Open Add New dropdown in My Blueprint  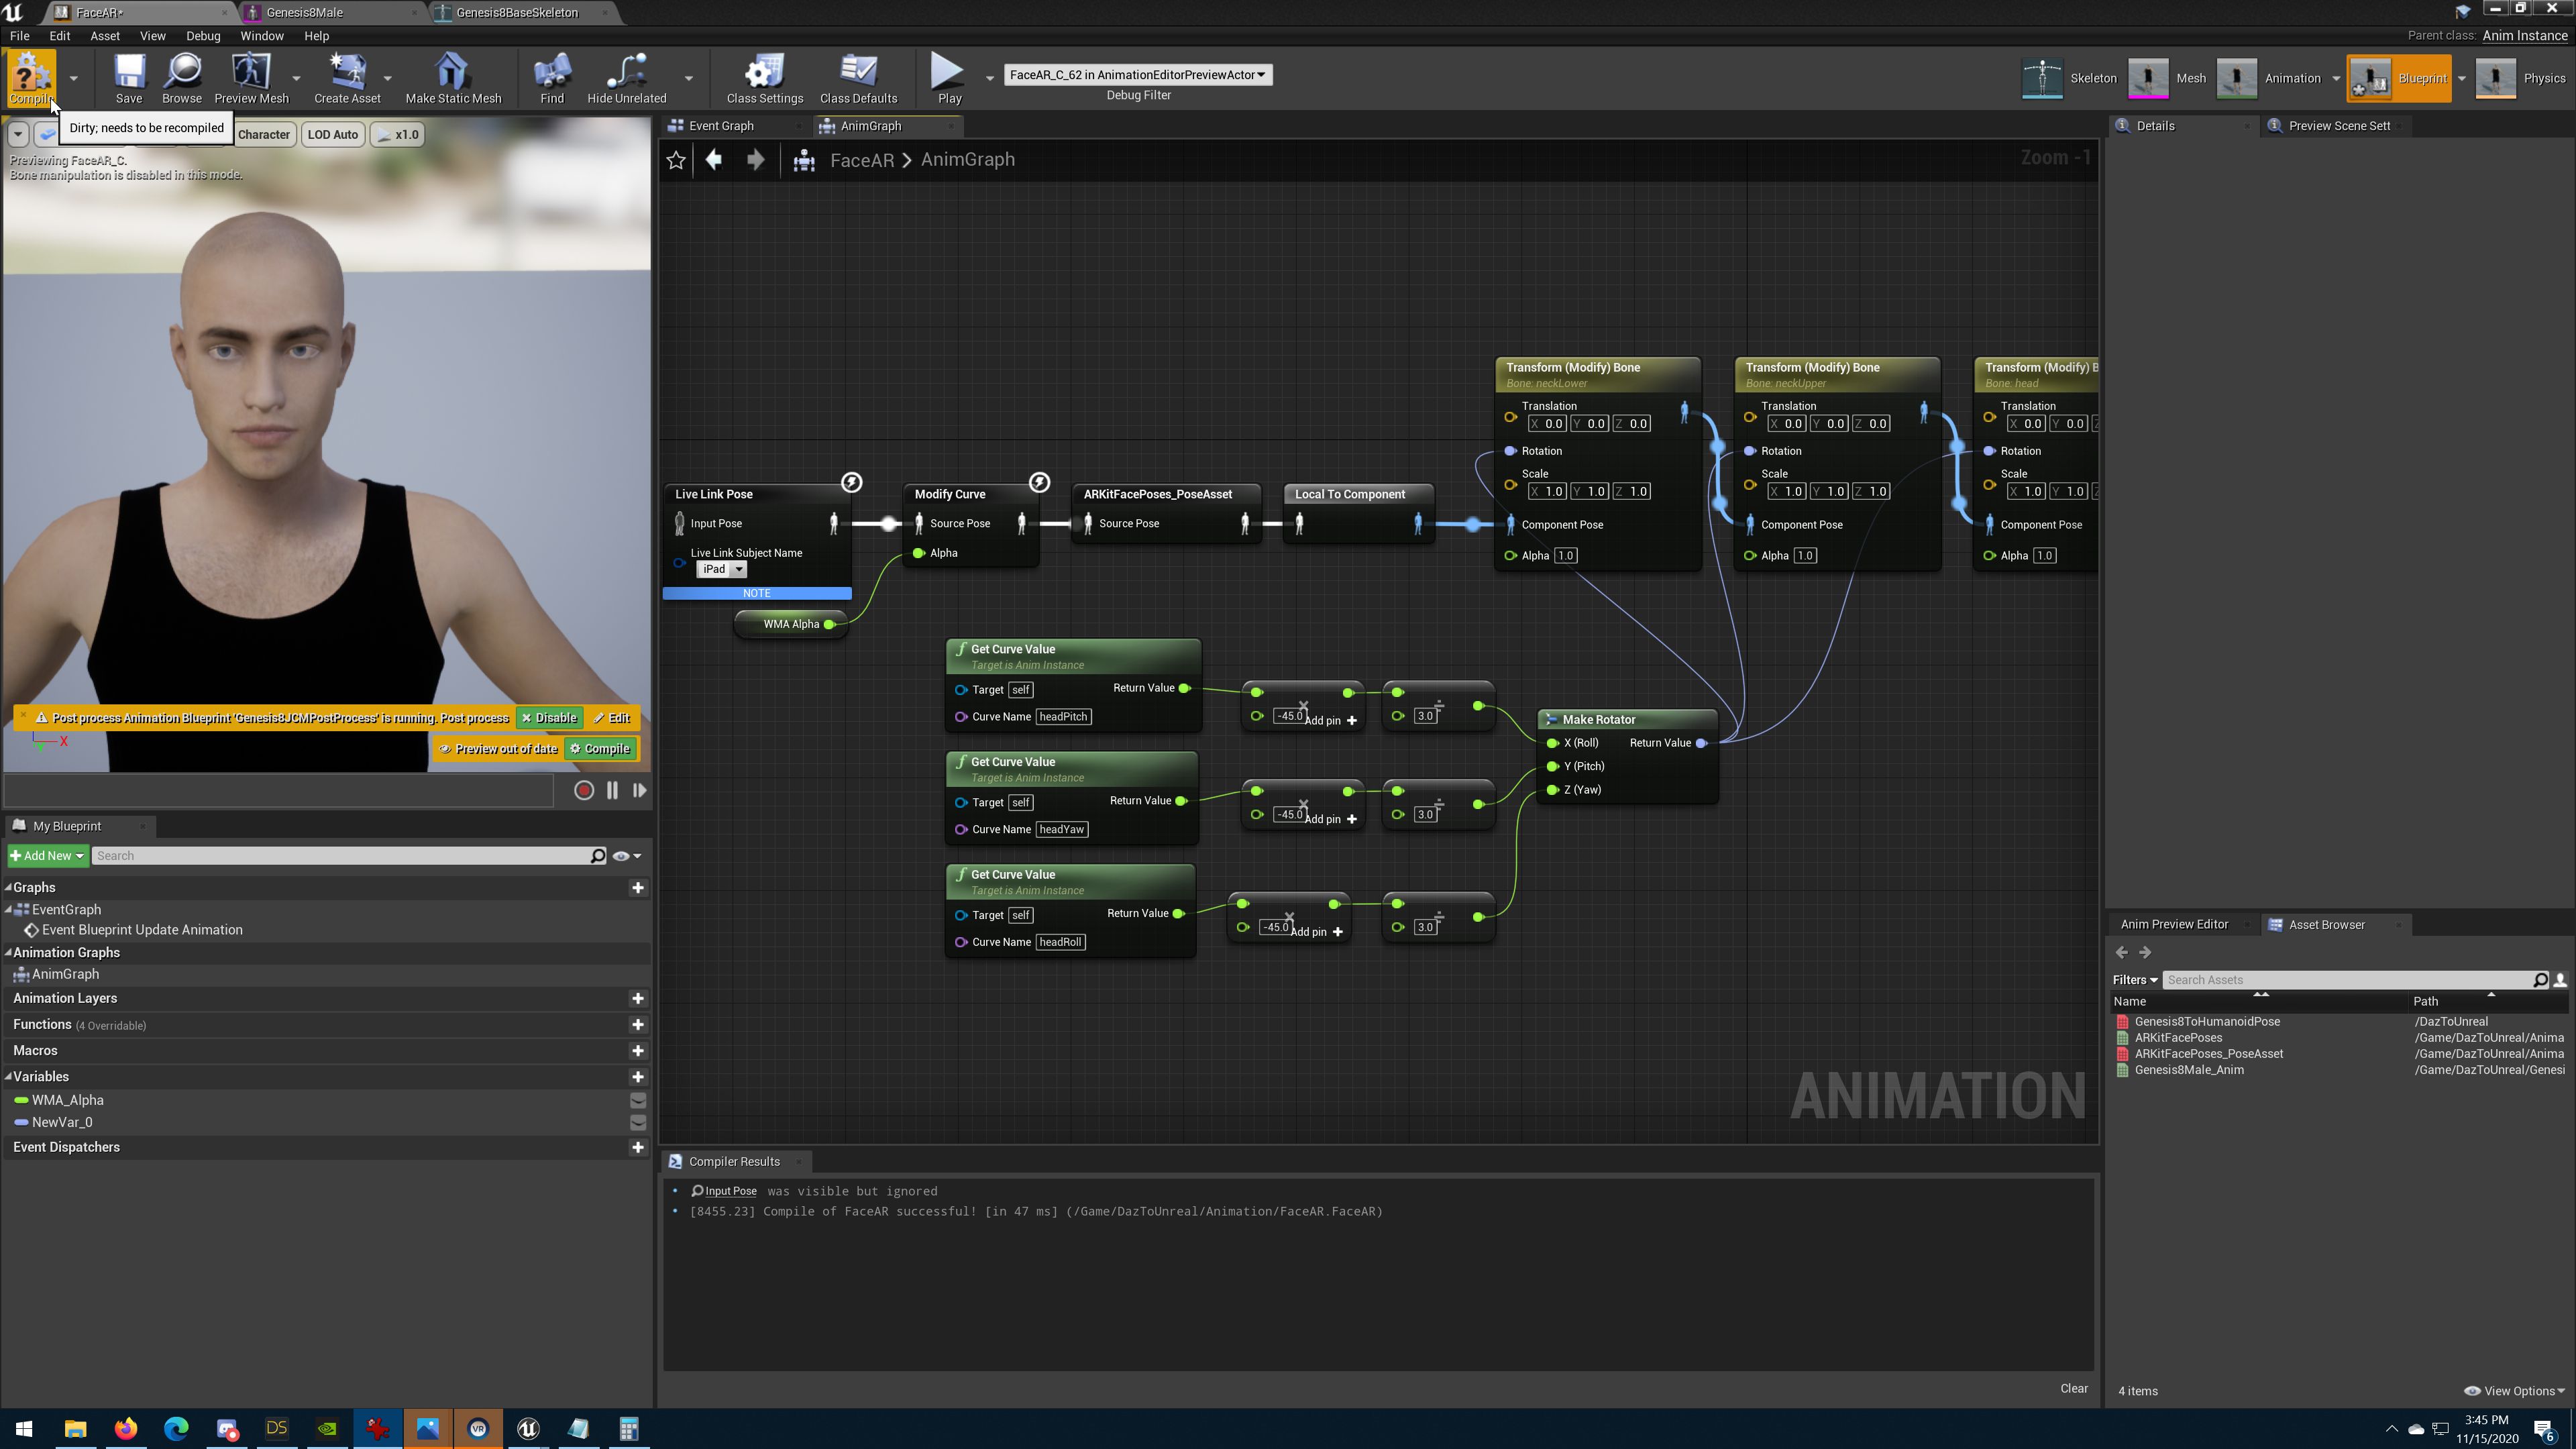point(47,856)
